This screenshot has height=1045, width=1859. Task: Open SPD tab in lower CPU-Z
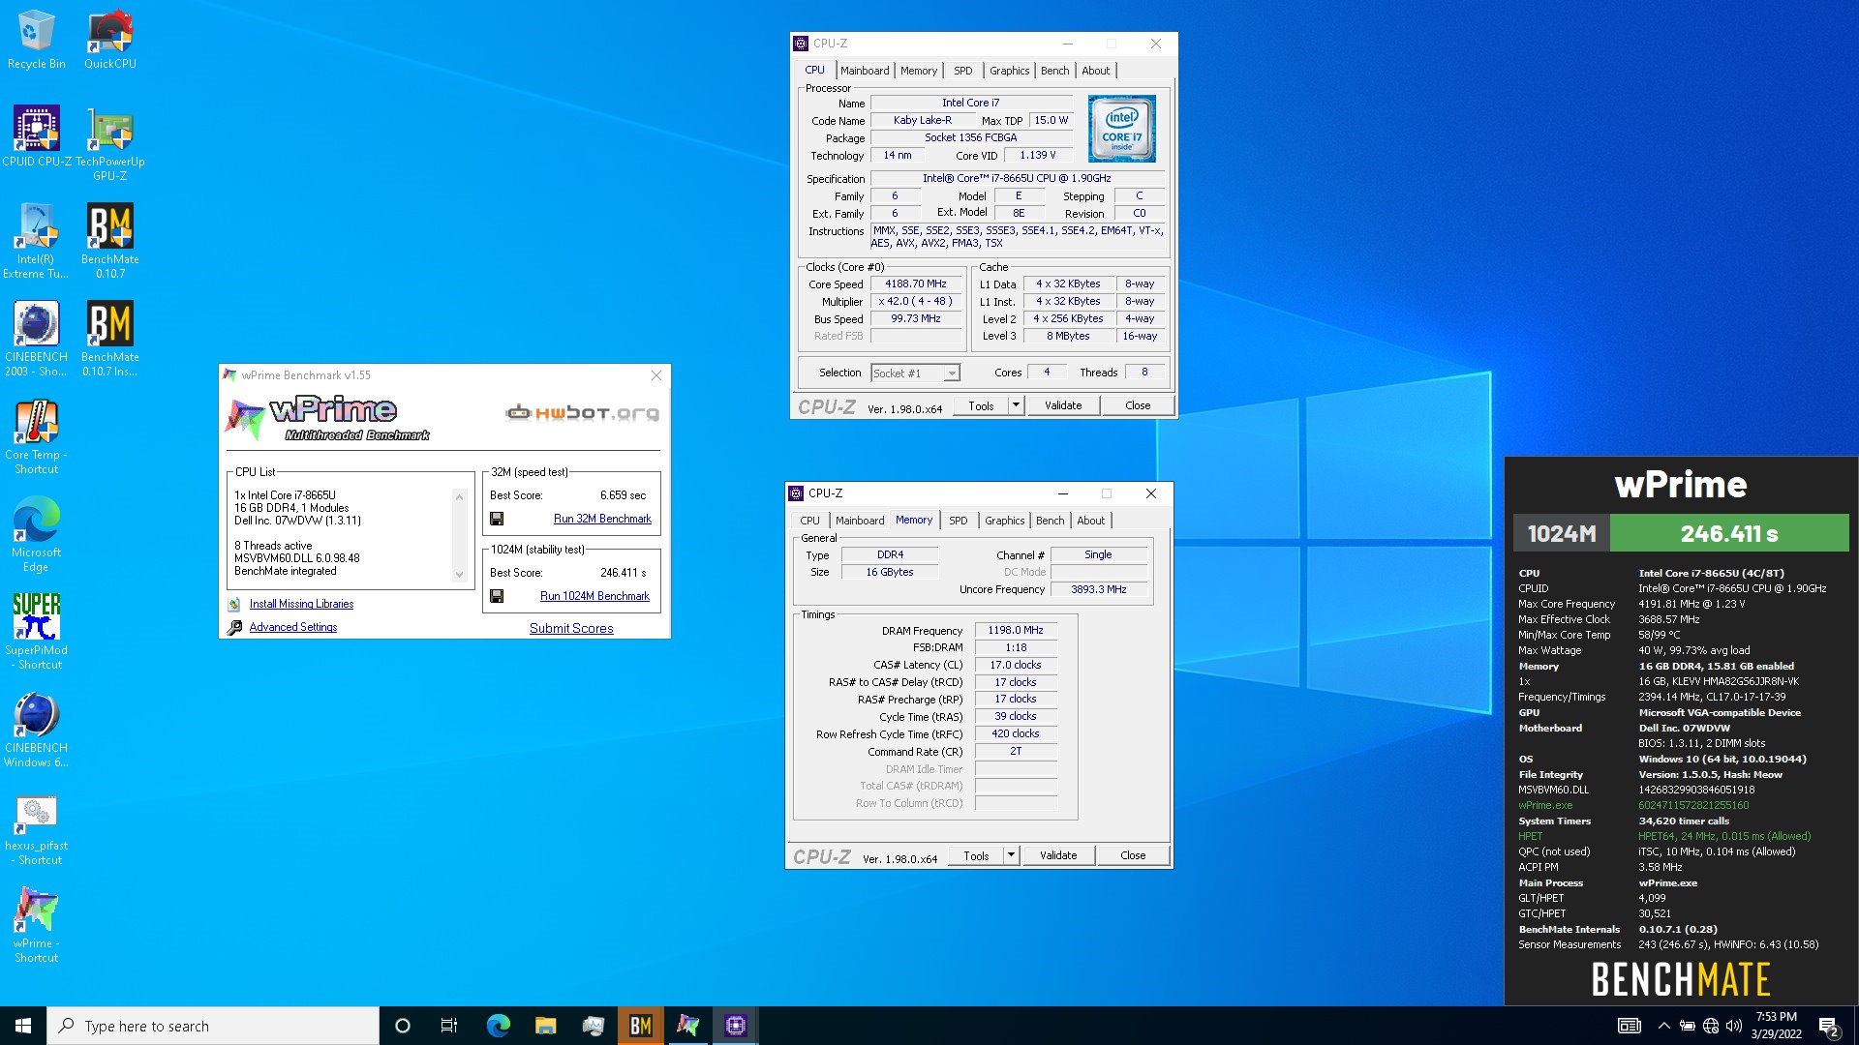[x=958, y=521]
